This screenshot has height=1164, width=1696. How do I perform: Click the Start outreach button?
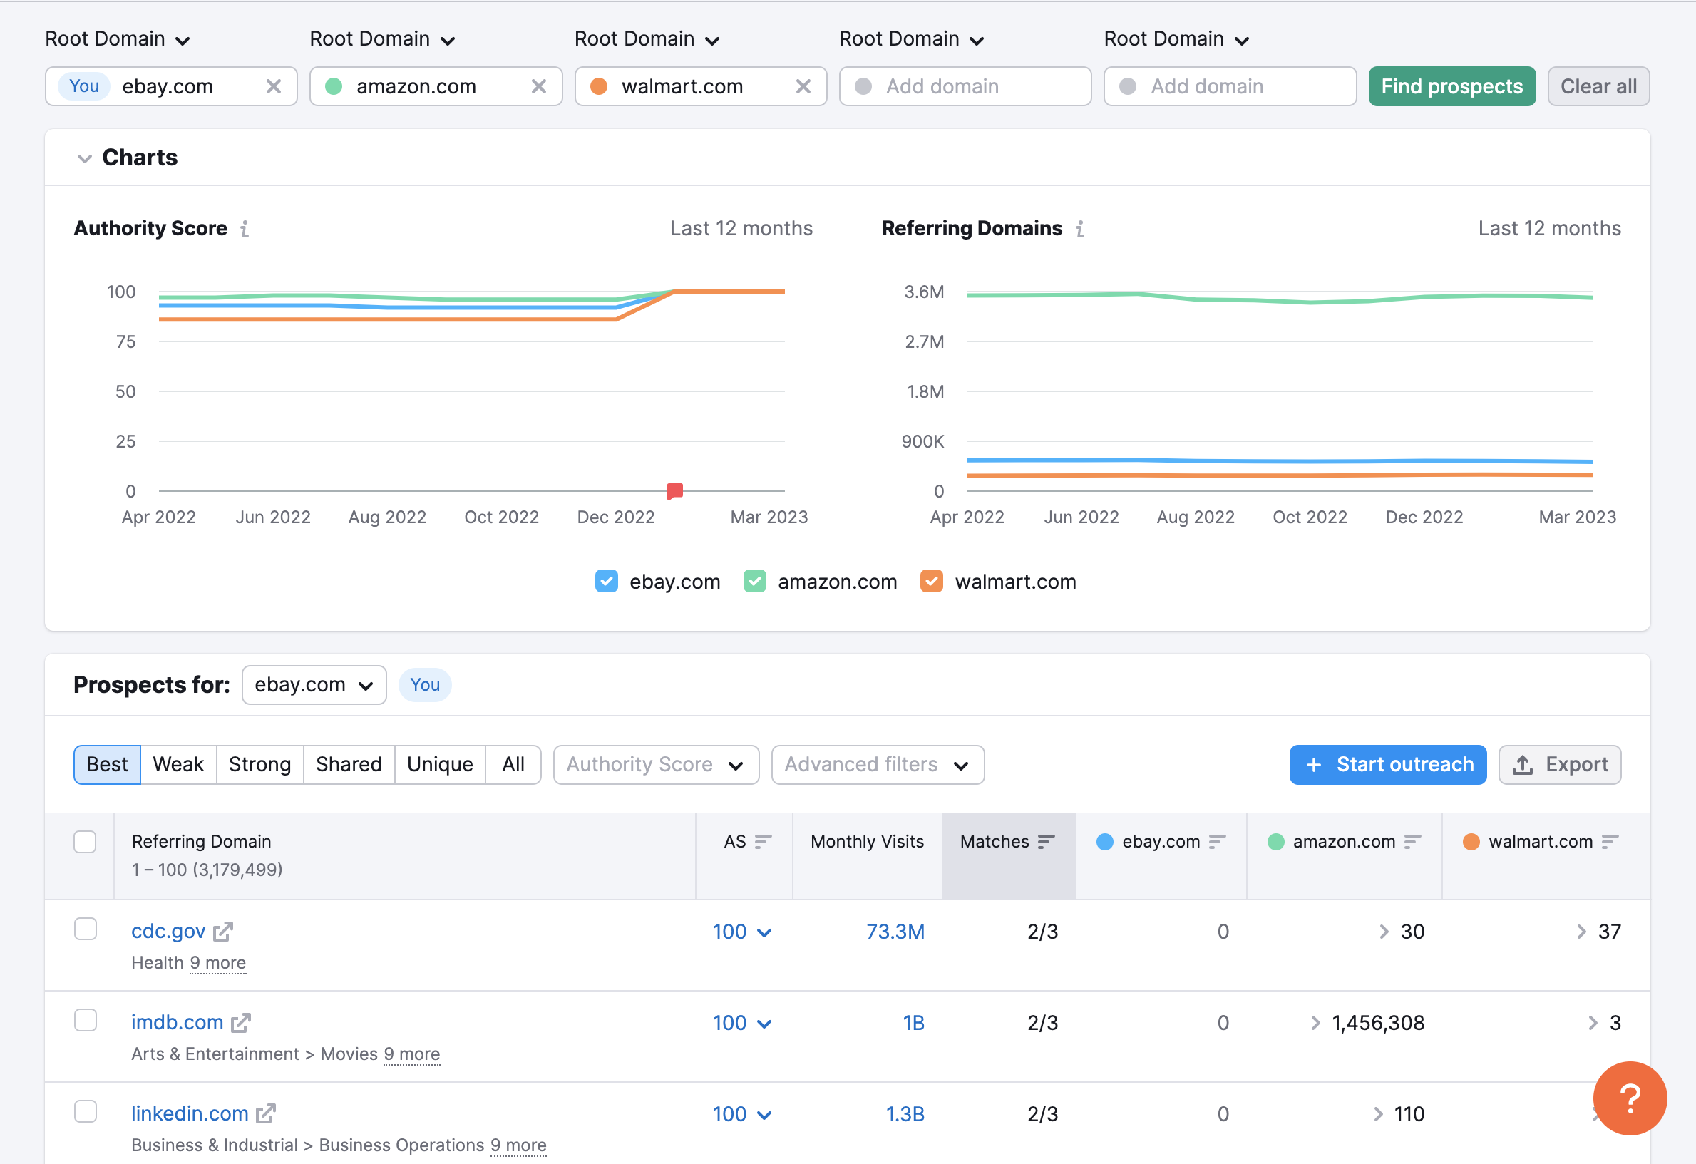tap(1387, 764)
